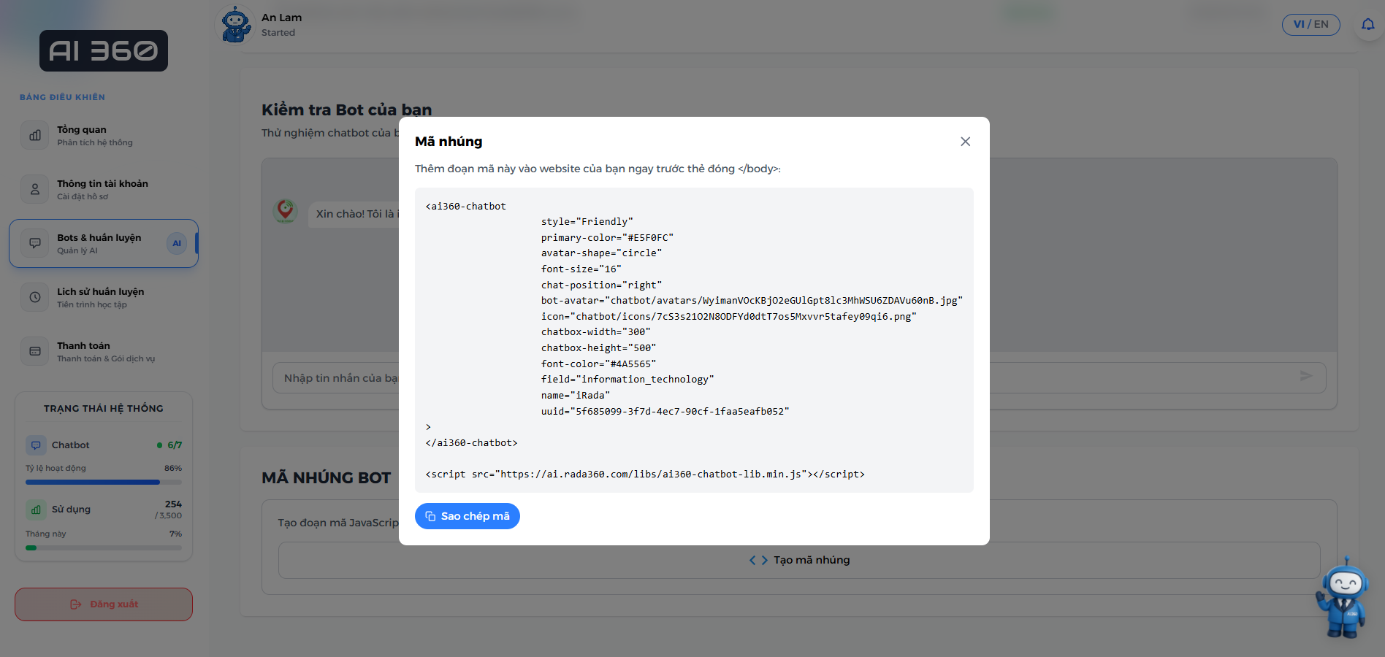Click the Đăng xuất logout button
The width and height of the screenshot is (1385, 657).
pos(104,604)
